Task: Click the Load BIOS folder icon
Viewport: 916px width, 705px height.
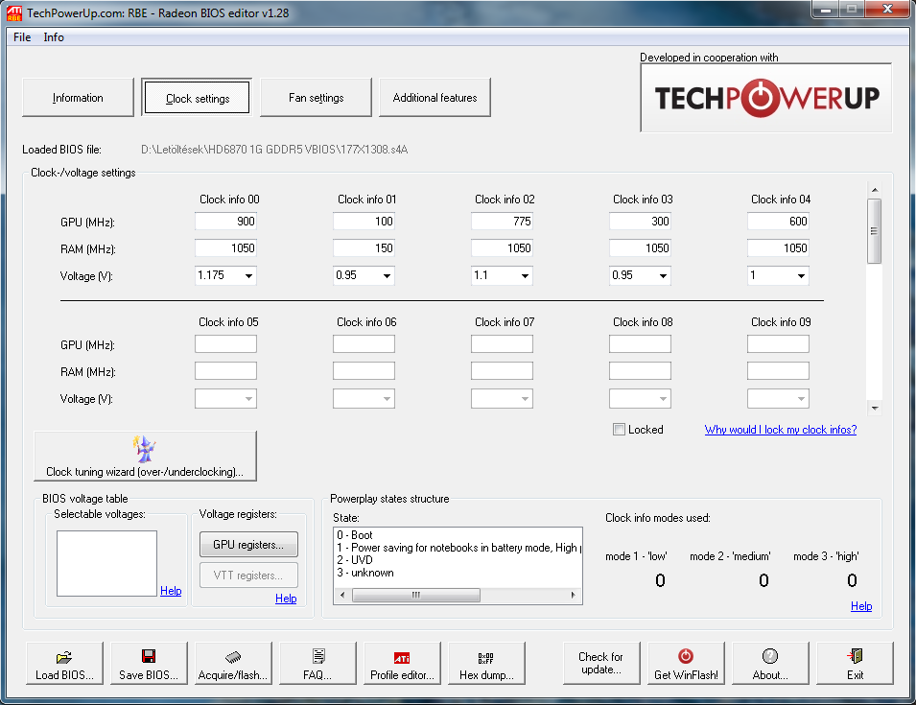Action: click(x=63, y=656)
